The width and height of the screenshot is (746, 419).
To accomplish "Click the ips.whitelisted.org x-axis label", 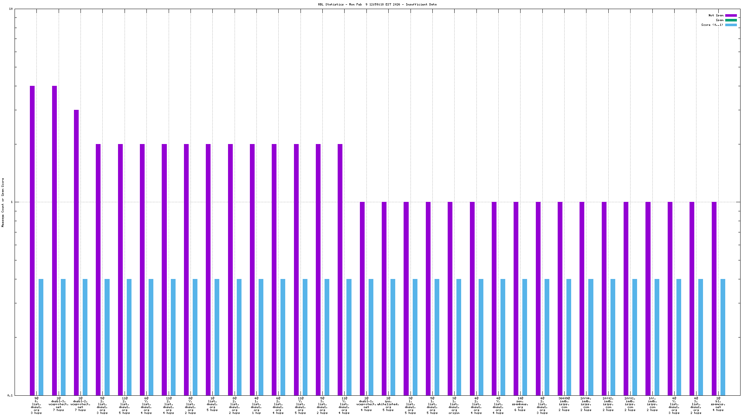I will (388, 404).
